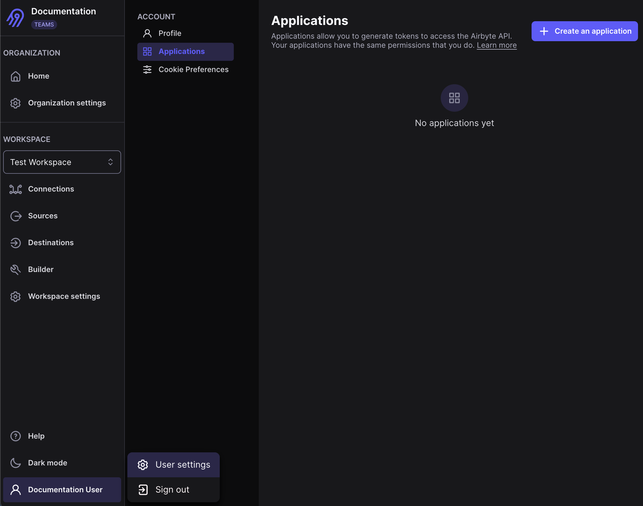Click the Help icon
The image size is (643, 506).
click(x=15, y=436)
